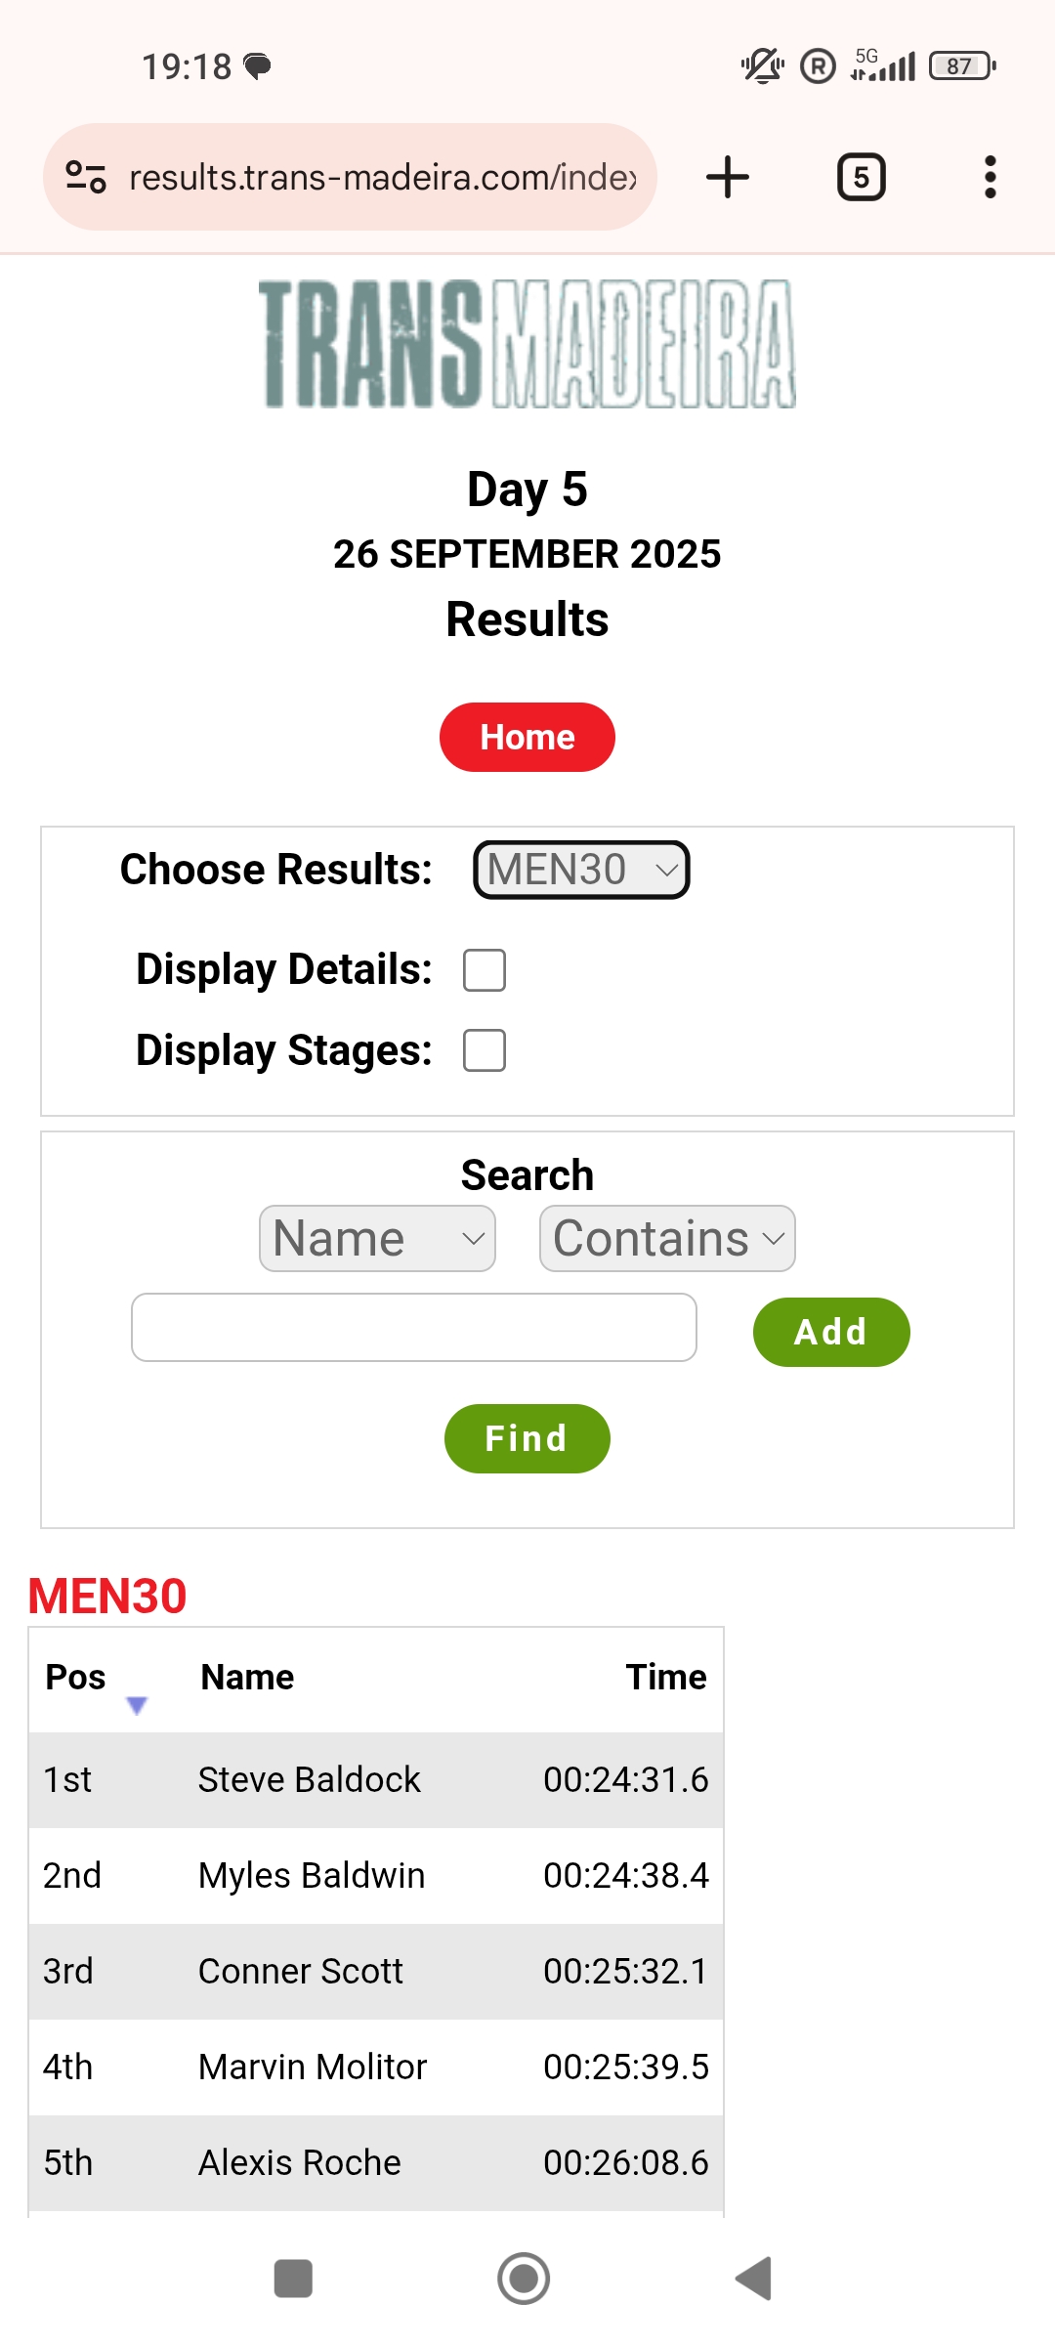Sort results by the Time column header
Screen dimensions: 1055x2345
[666, 1678]
